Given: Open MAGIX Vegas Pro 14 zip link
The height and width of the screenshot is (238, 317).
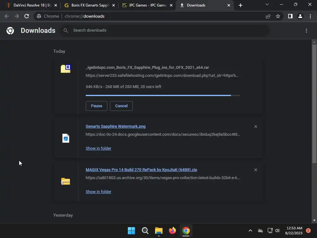Looking at the screenshot, I should click(x=141, y=170).
